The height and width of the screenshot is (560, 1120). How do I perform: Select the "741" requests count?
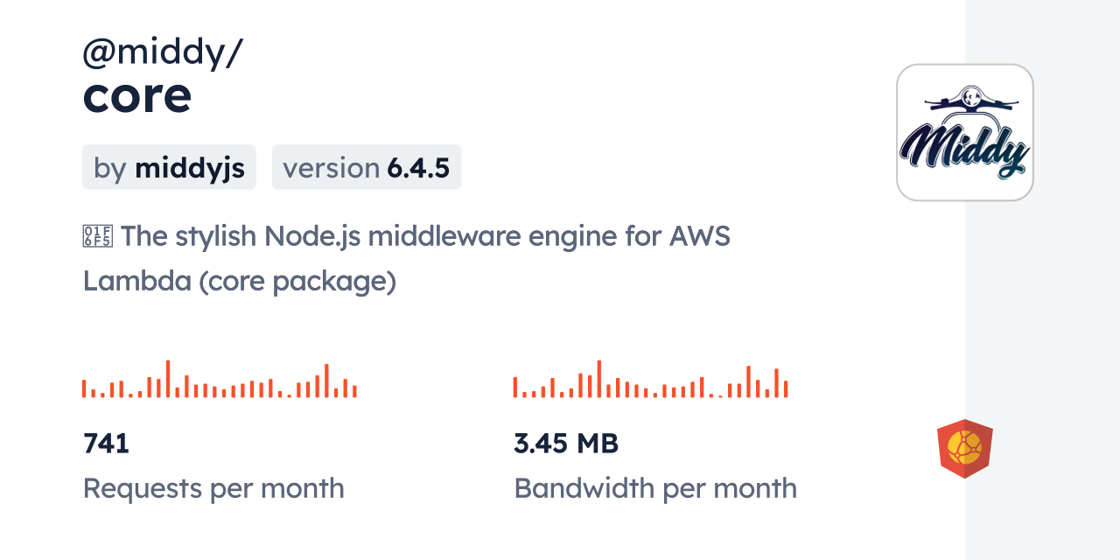106,444
